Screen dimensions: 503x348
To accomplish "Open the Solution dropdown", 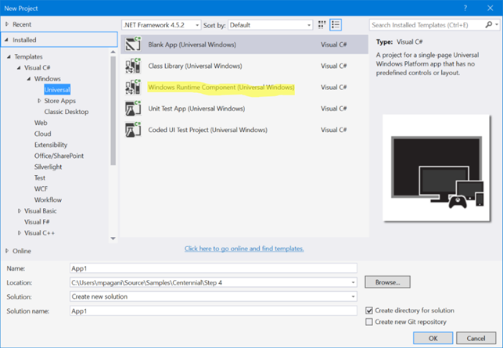I will click(214, 296).
